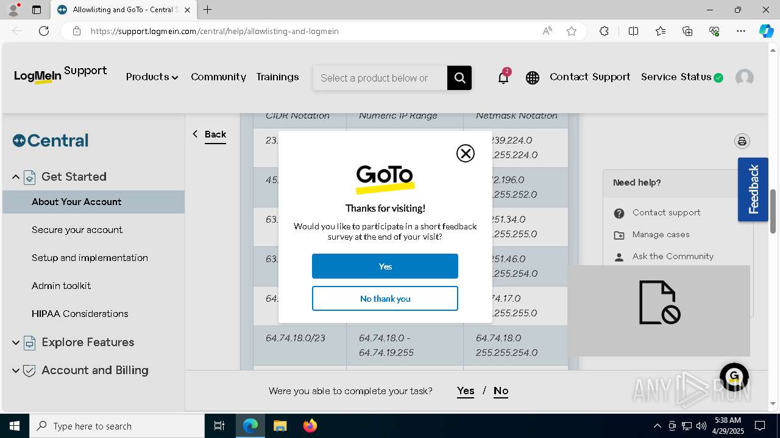Click Contact Support in header
The height and width of the screenshot is (438, 780).
tap(590, 77)
